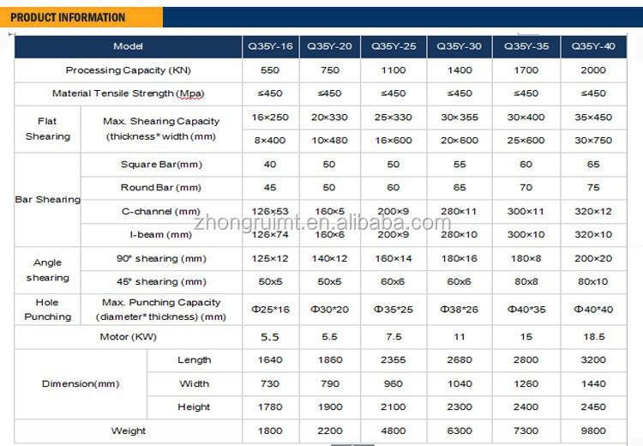Select the 18.5 motor power value
This screenshot has width=643, height=446.
tap(593, 337)
